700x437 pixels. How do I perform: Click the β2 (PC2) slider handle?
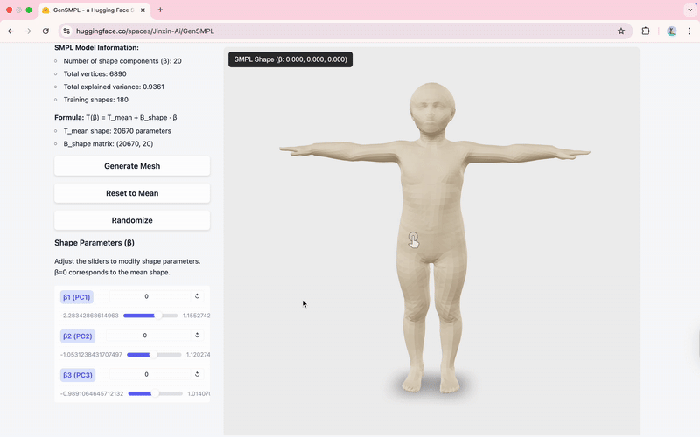point(153,355)
